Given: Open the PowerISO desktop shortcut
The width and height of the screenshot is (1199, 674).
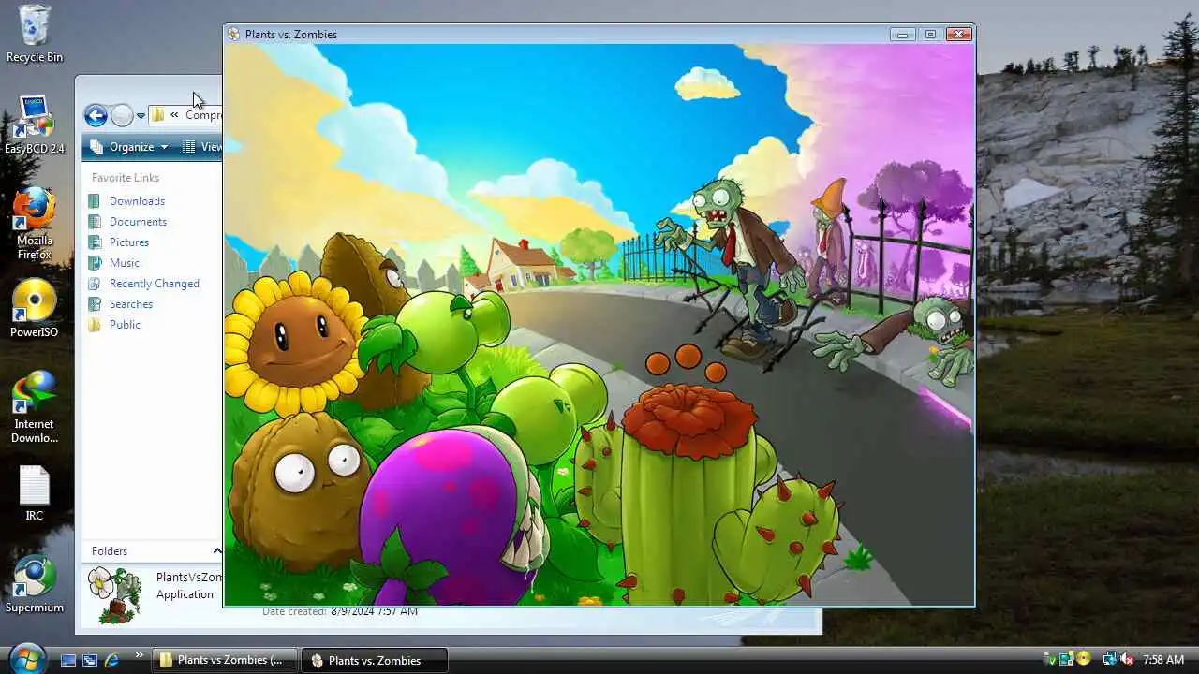Looking at the screenshot, I should (34, 308).
